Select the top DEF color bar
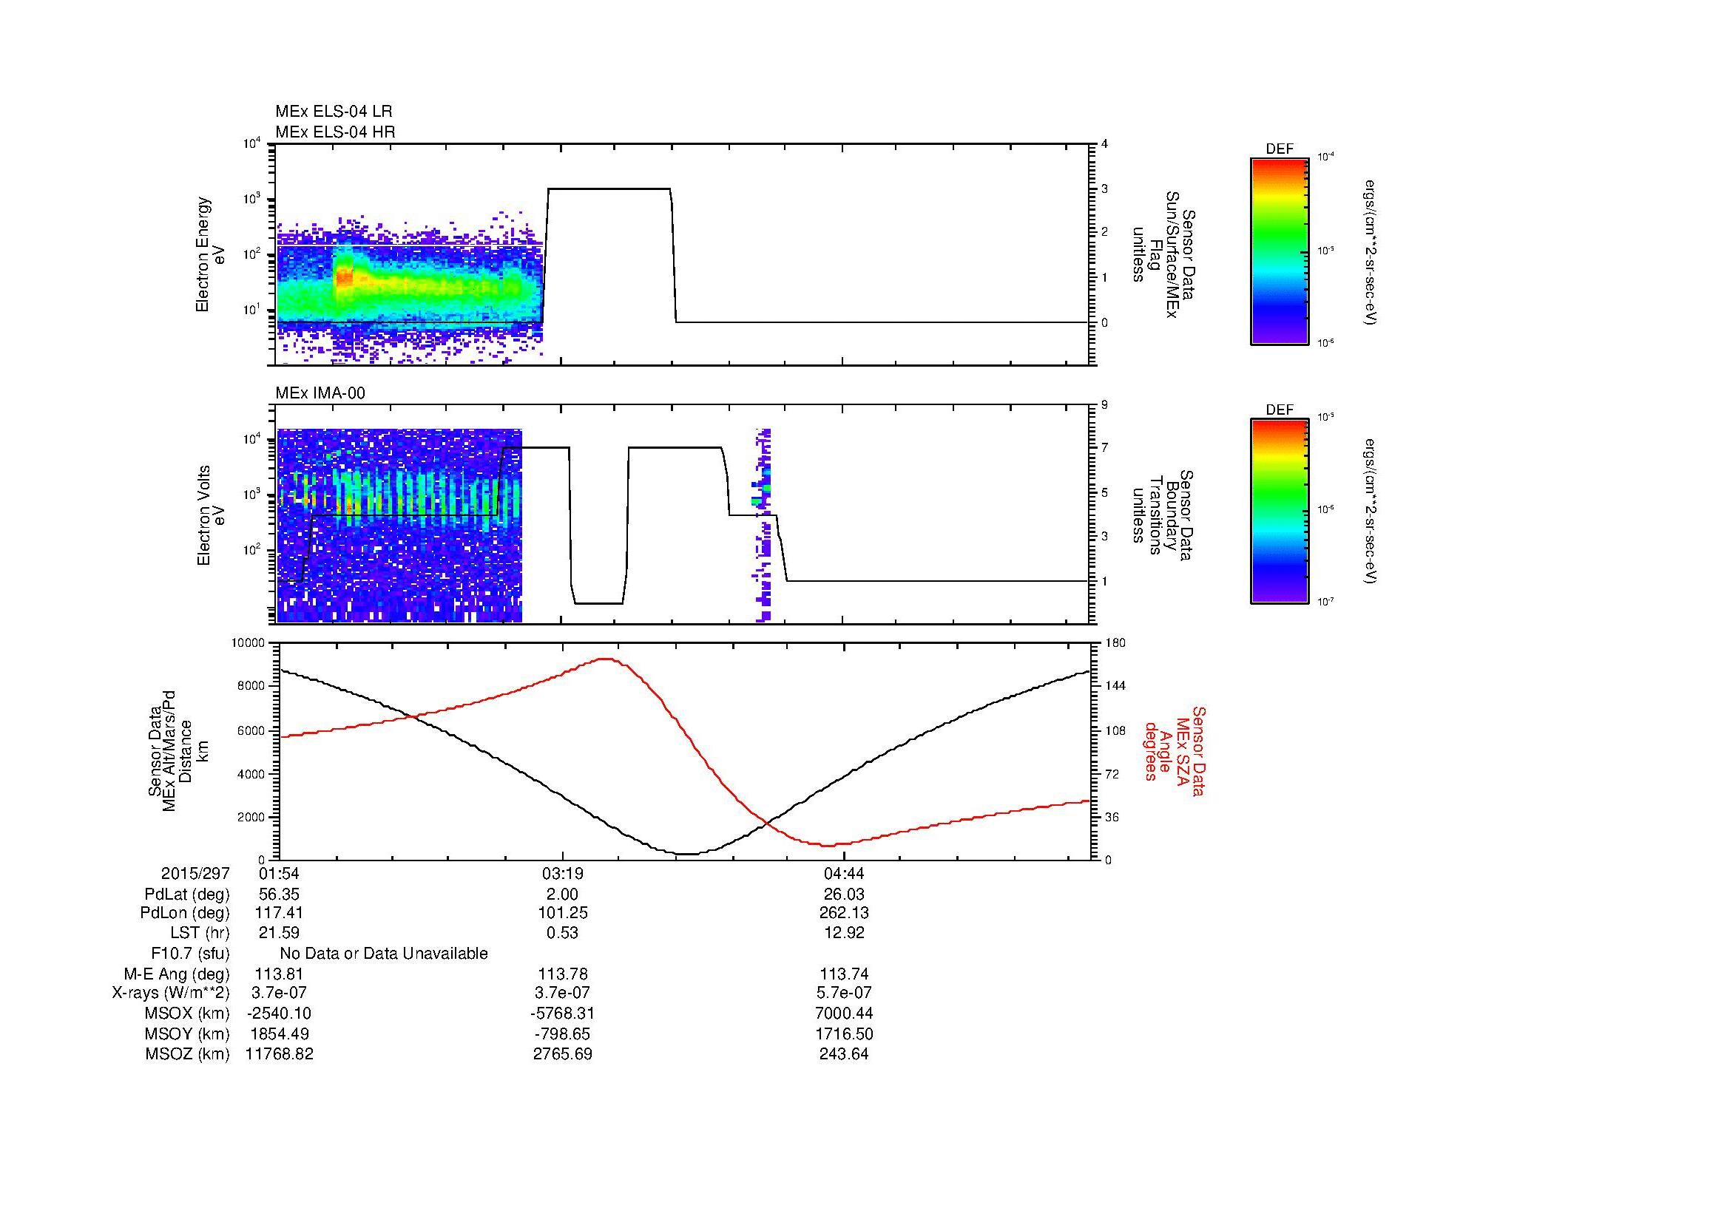1730x1222 pixels. 1279,251
